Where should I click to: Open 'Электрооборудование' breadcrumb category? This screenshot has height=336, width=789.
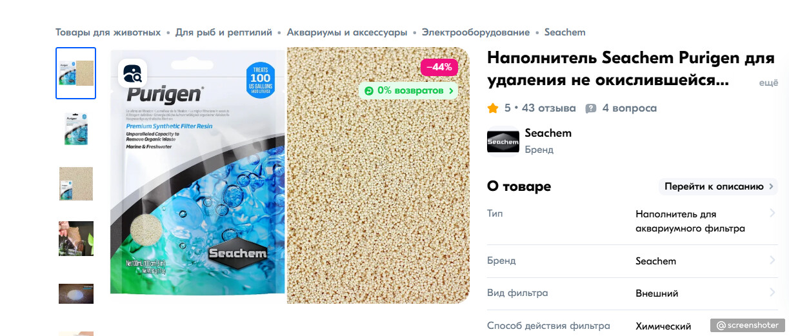click(475, 32)
